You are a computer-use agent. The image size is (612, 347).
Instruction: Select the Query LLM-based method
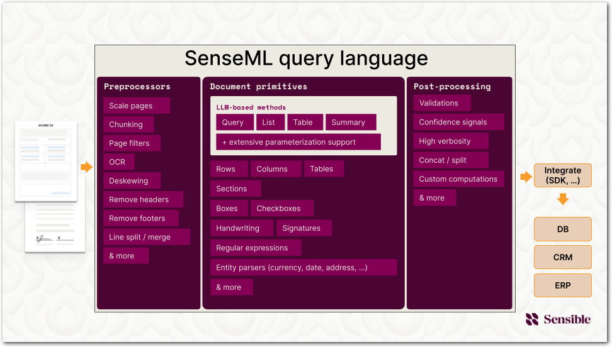tap(235, 122)
